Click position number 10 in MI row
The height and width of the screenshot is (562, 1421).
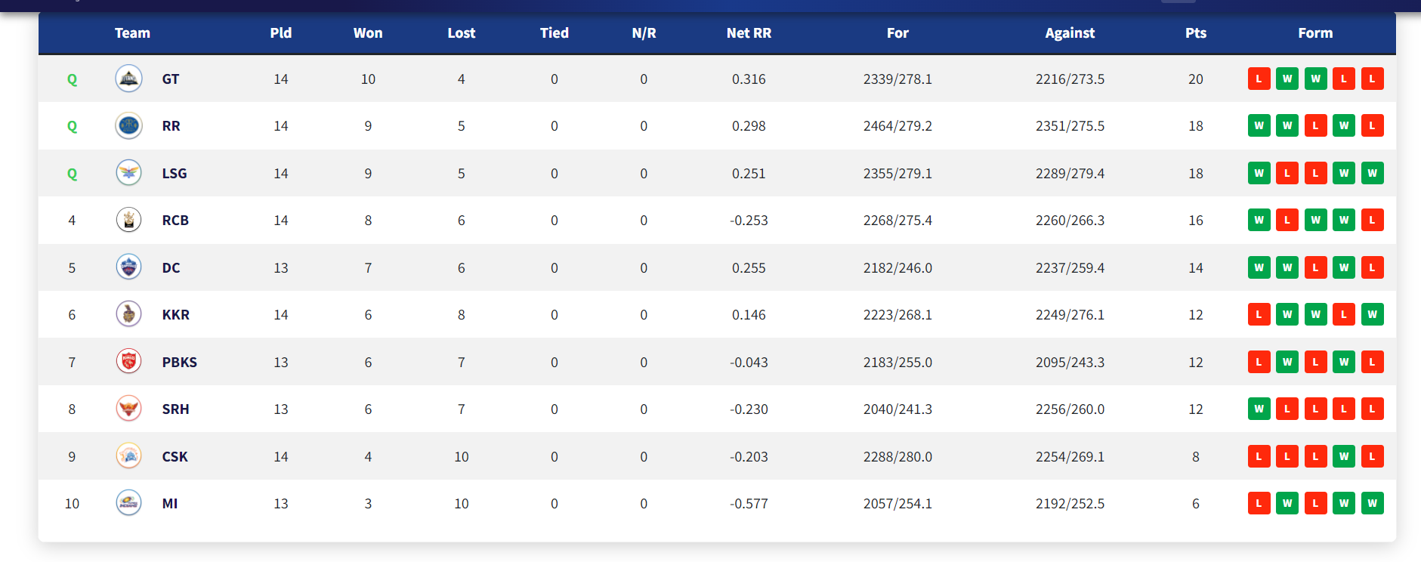(72, 503)
